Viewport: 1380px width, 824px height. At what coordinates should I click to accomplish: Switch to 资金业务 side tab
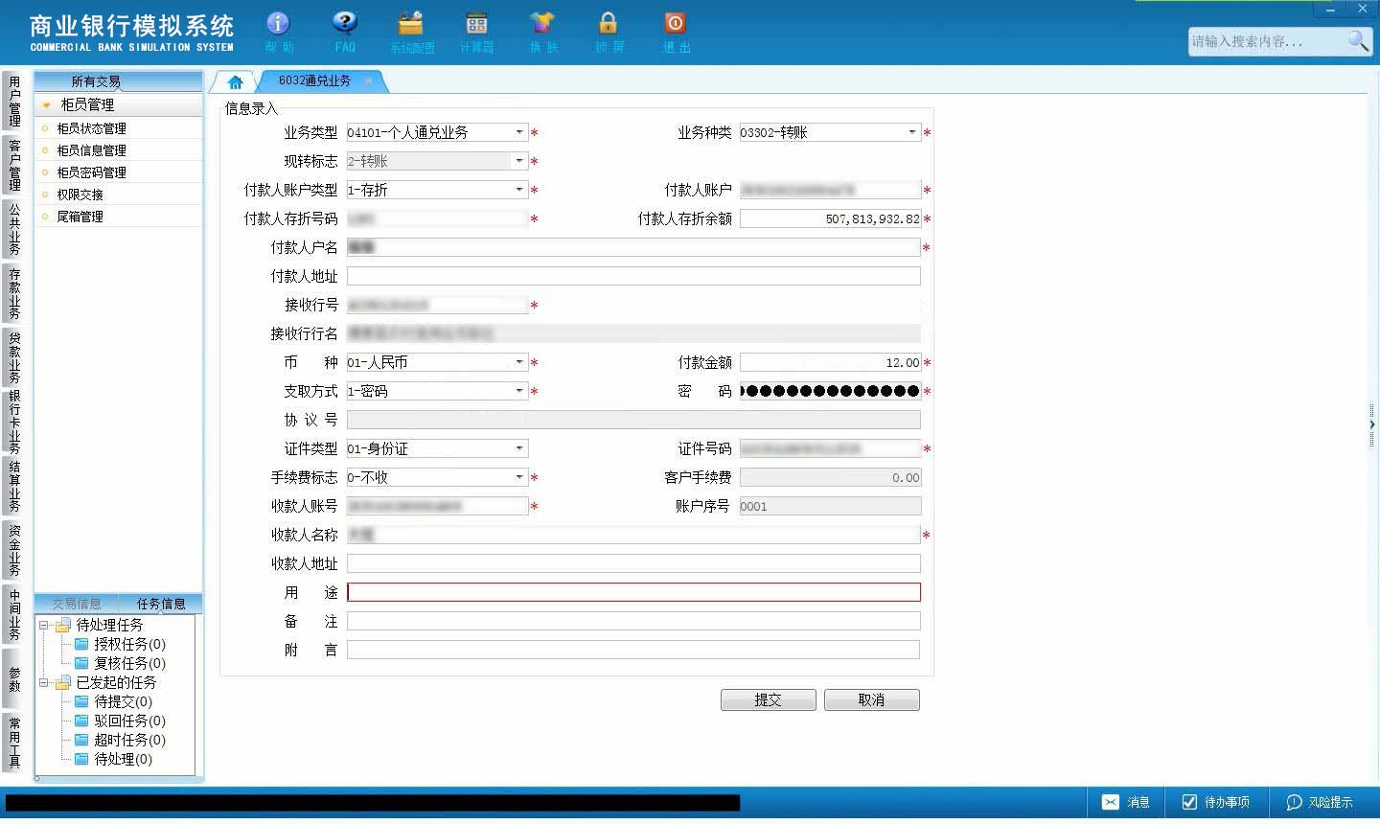coord(14,550)
